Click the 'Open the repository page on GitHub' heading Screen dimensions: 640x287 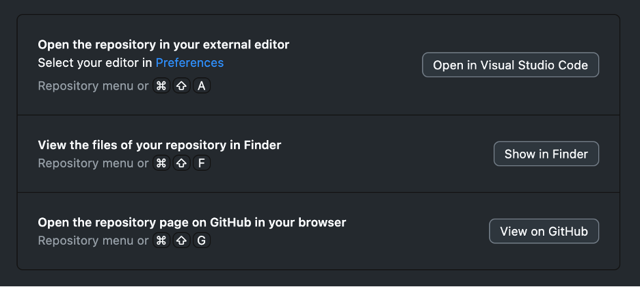click(x=191, y=222)
